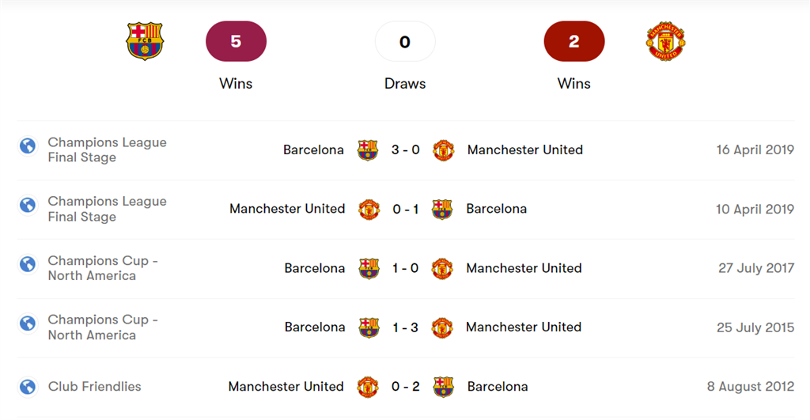Viewport: 810px width, 420px height.
Task: Select the 0 draws badge
Action: point(405,41)
